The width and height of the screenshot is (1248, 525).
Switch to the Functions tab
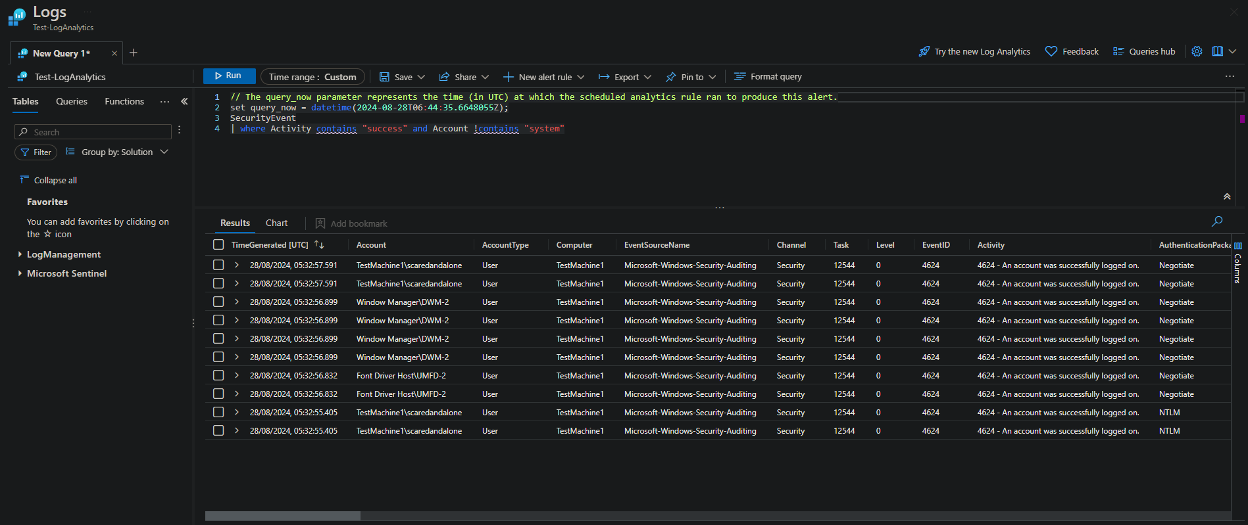(x=124, y=101)
